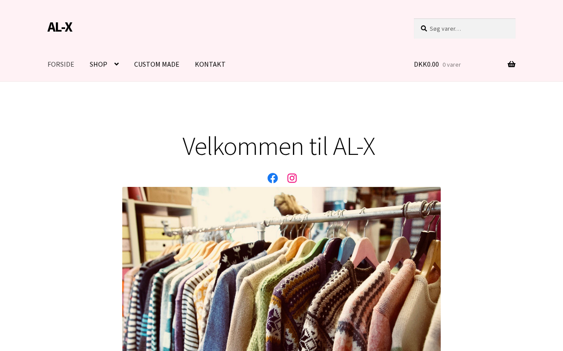
Task: Open the Facebook page icon
Action: click(x=273, y=178)
